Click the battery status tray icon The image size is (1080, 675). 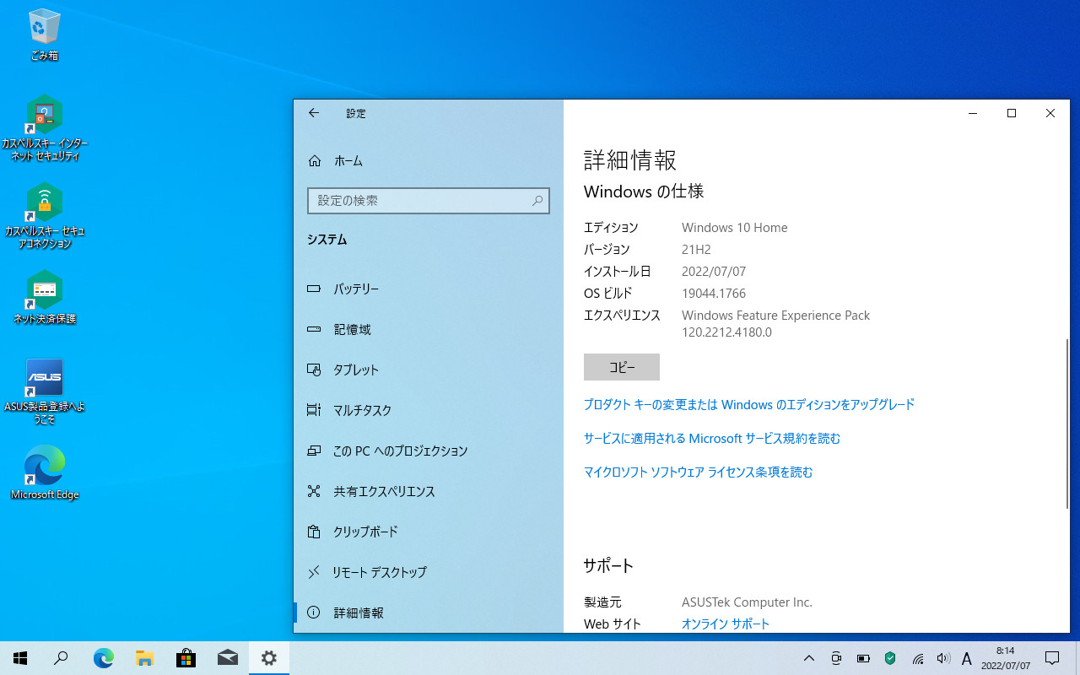point(863,658)
